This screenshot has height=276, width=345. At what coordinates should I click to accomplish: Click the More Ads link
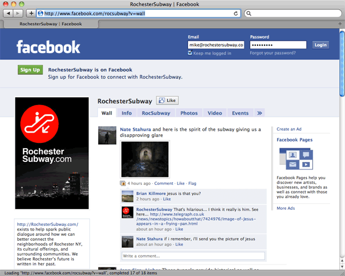(x=286, y=208)
